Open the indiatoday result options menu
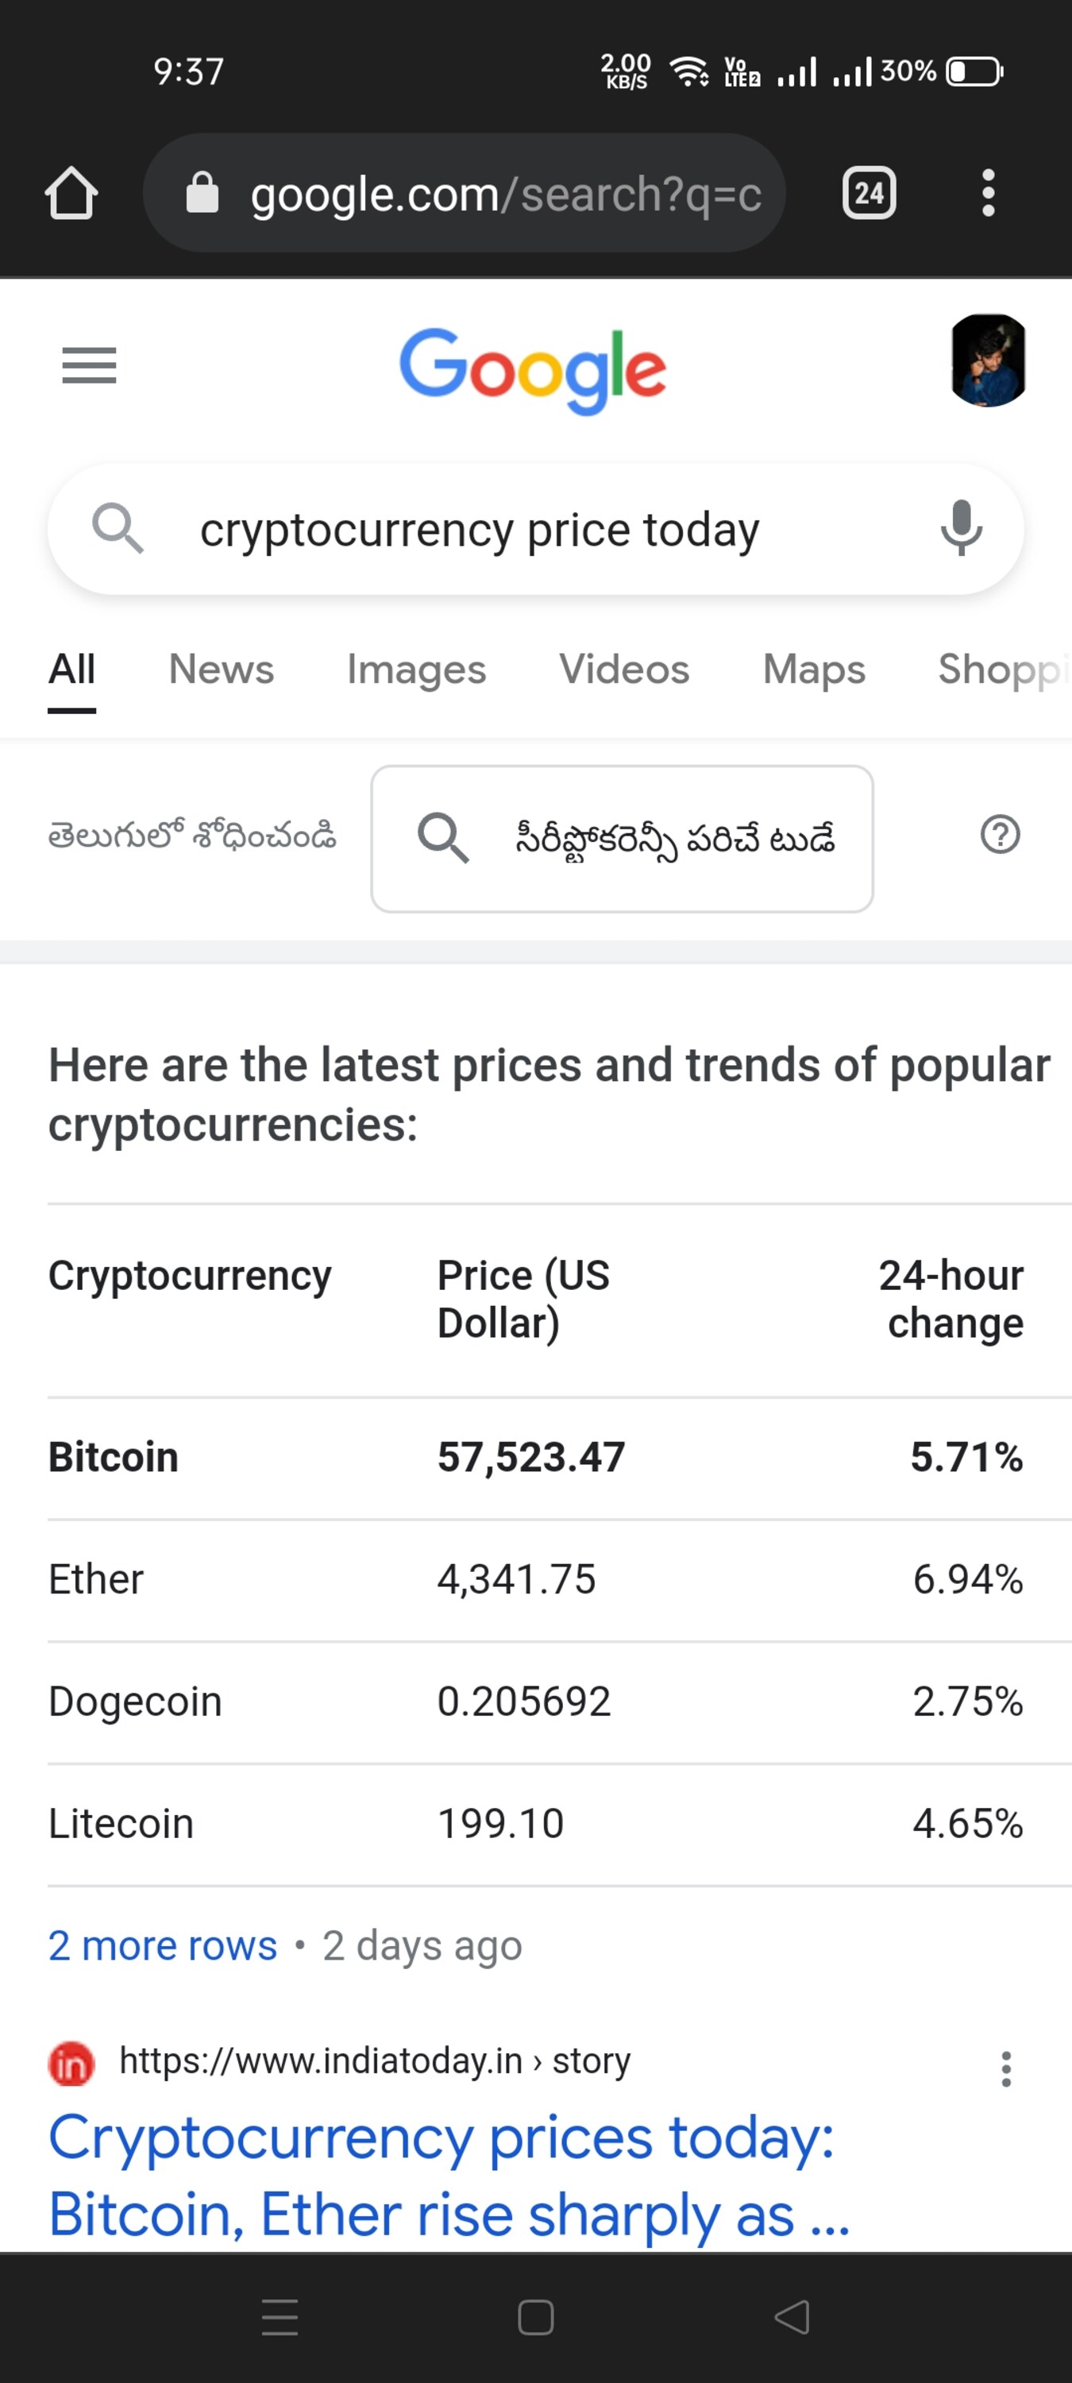The image size is (1072, 2383). click(1005, 2068)
